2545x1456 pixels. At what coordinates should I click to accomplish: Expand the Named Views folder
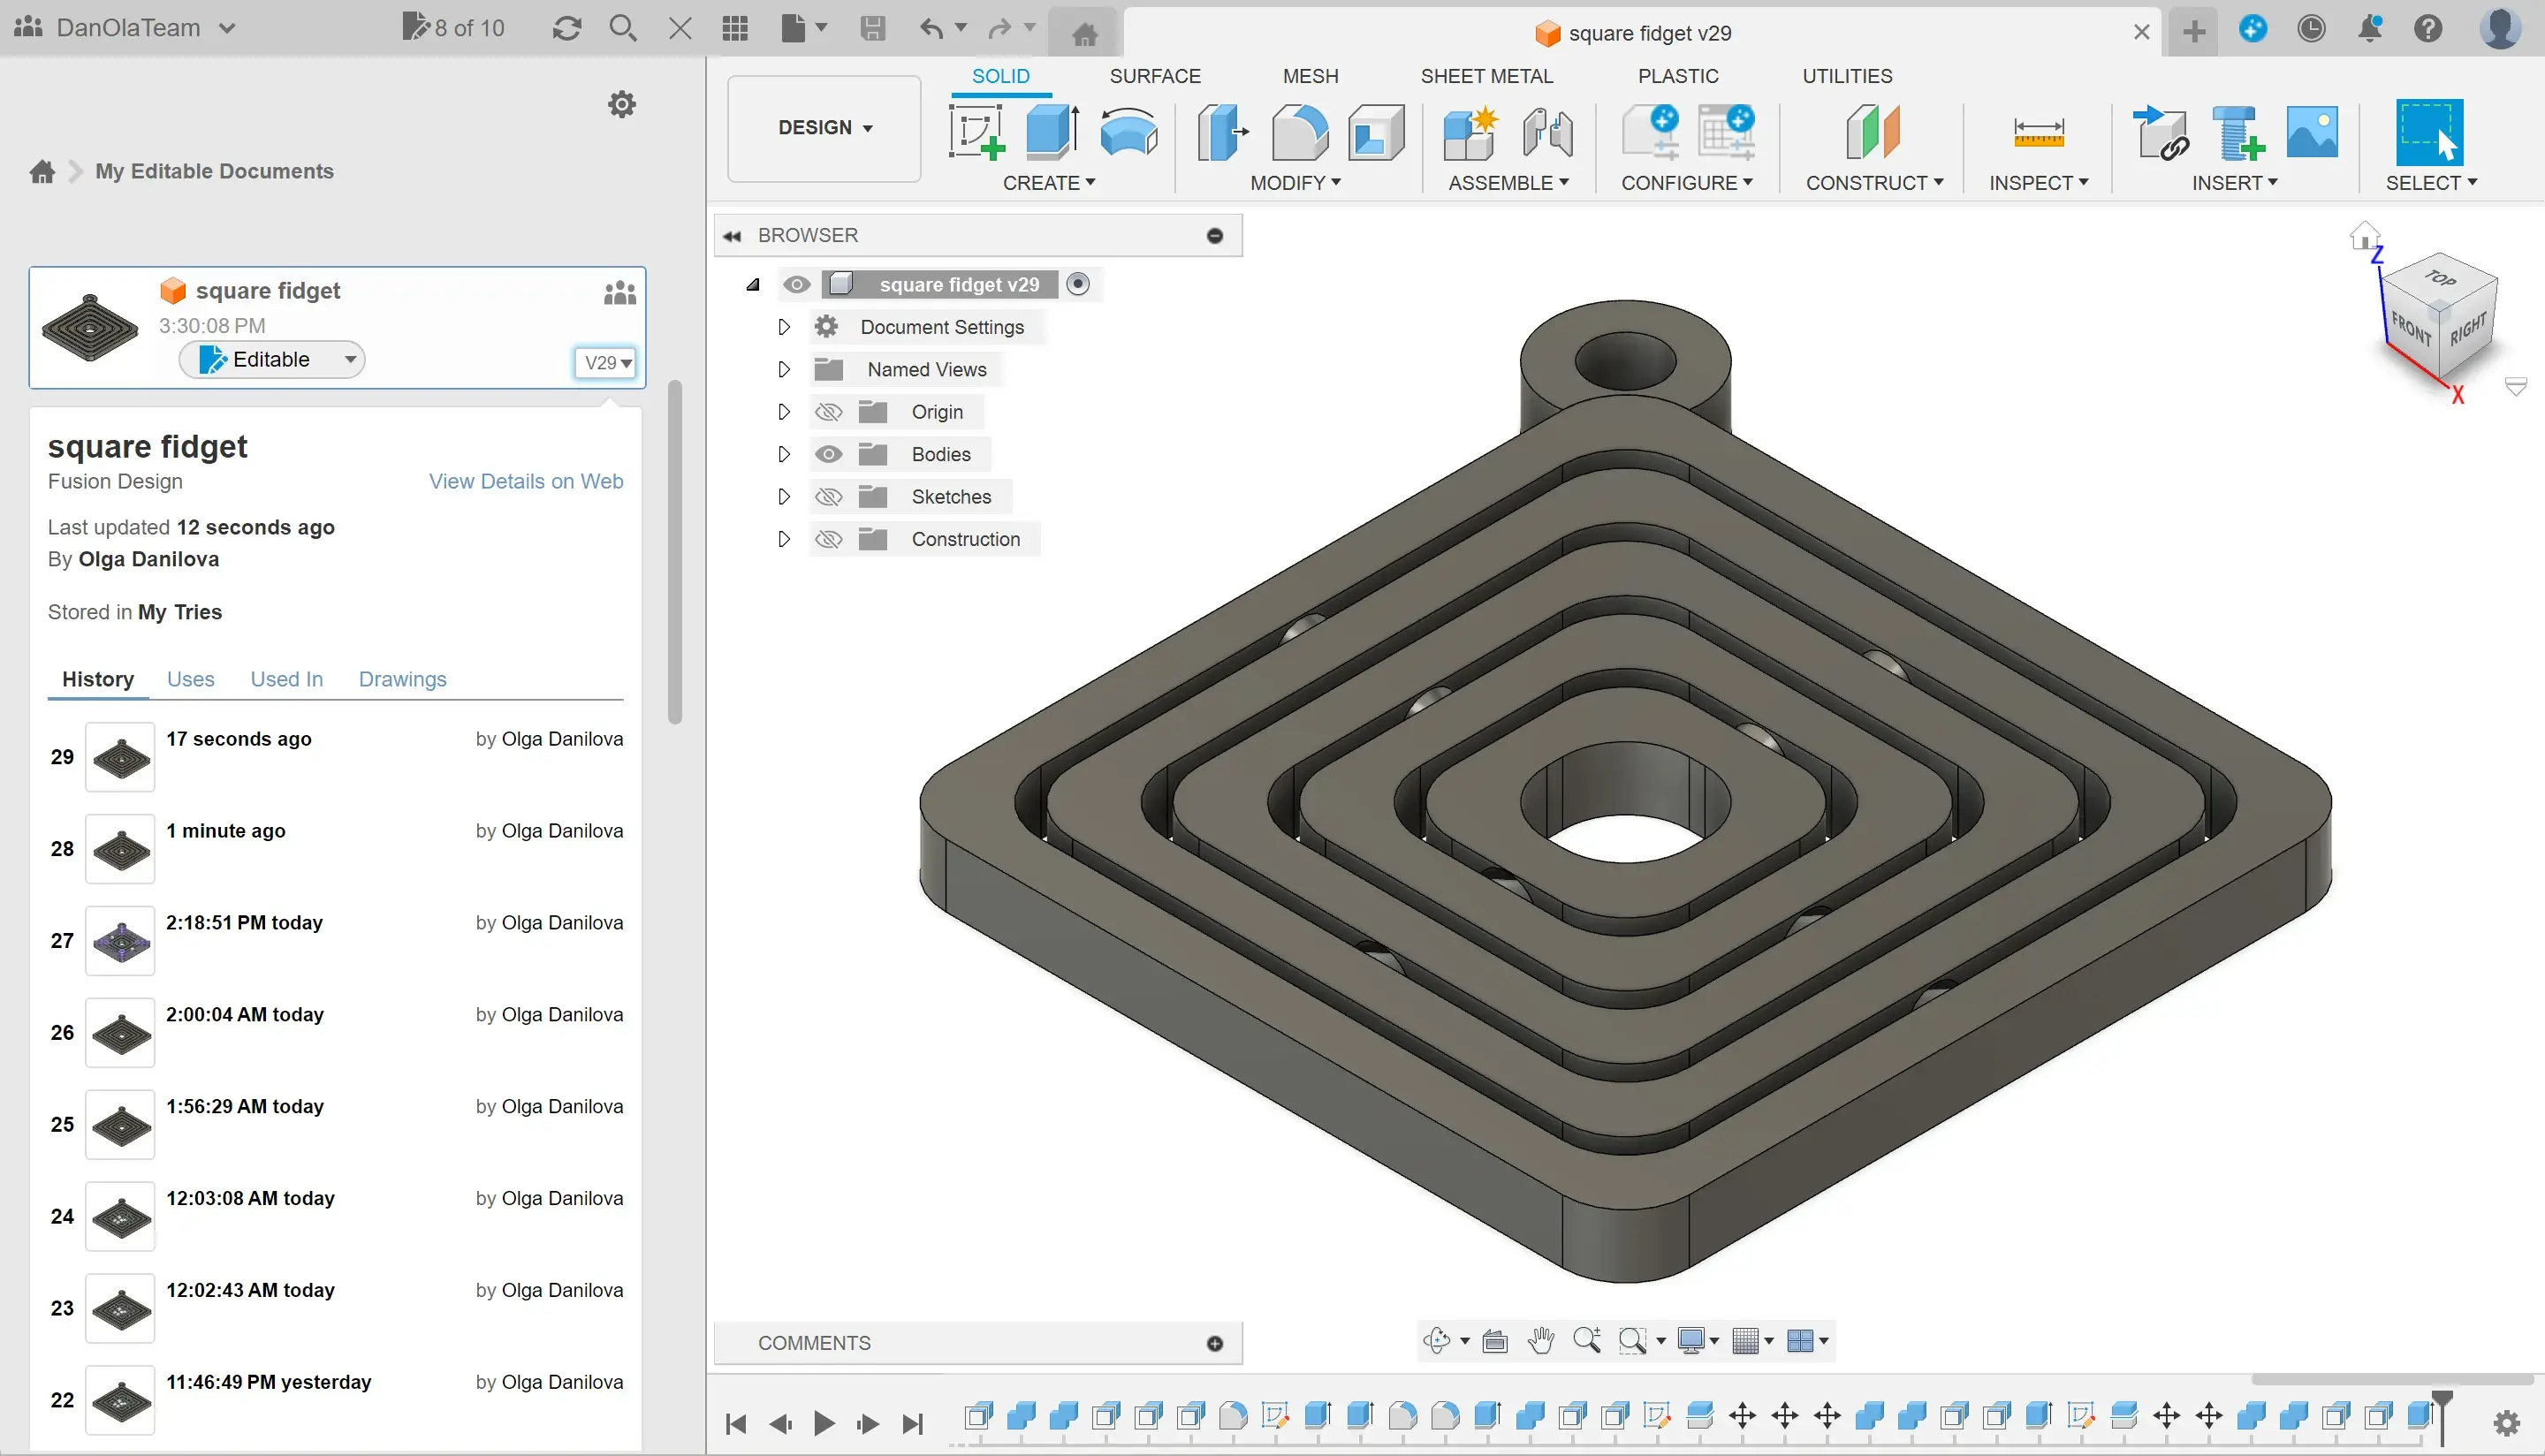point(784,369)
